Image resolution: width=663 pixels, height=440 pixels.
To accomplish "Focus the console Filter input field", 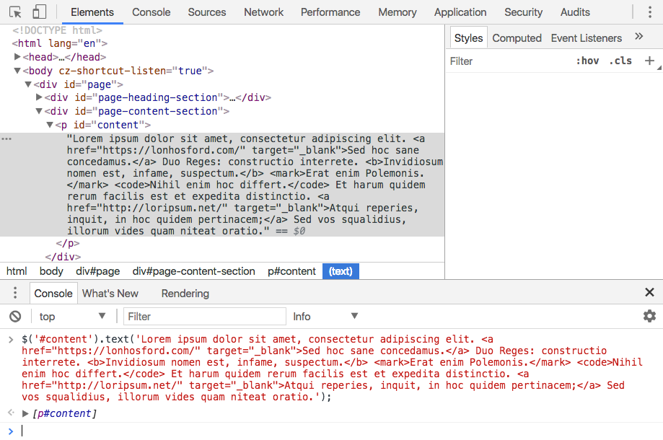I will click(205, 316).
